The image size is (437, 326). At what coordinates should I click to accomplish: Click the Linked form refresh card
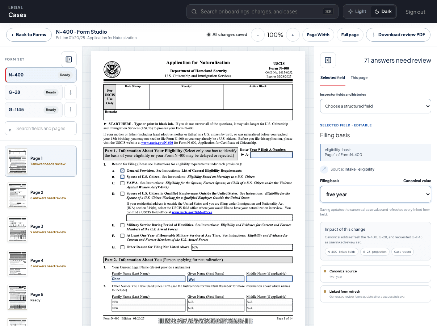[x=375, y=294]
